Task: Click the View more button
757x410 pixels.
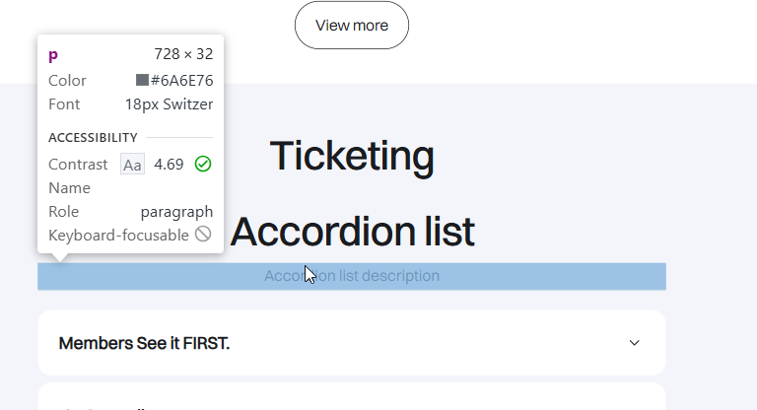Action: click(352, 26)
